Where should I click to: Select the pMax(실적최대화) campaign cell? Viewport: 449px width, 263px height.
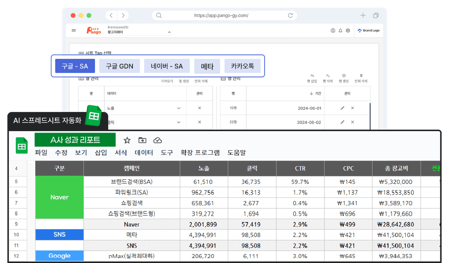click(x=132, y=256)
